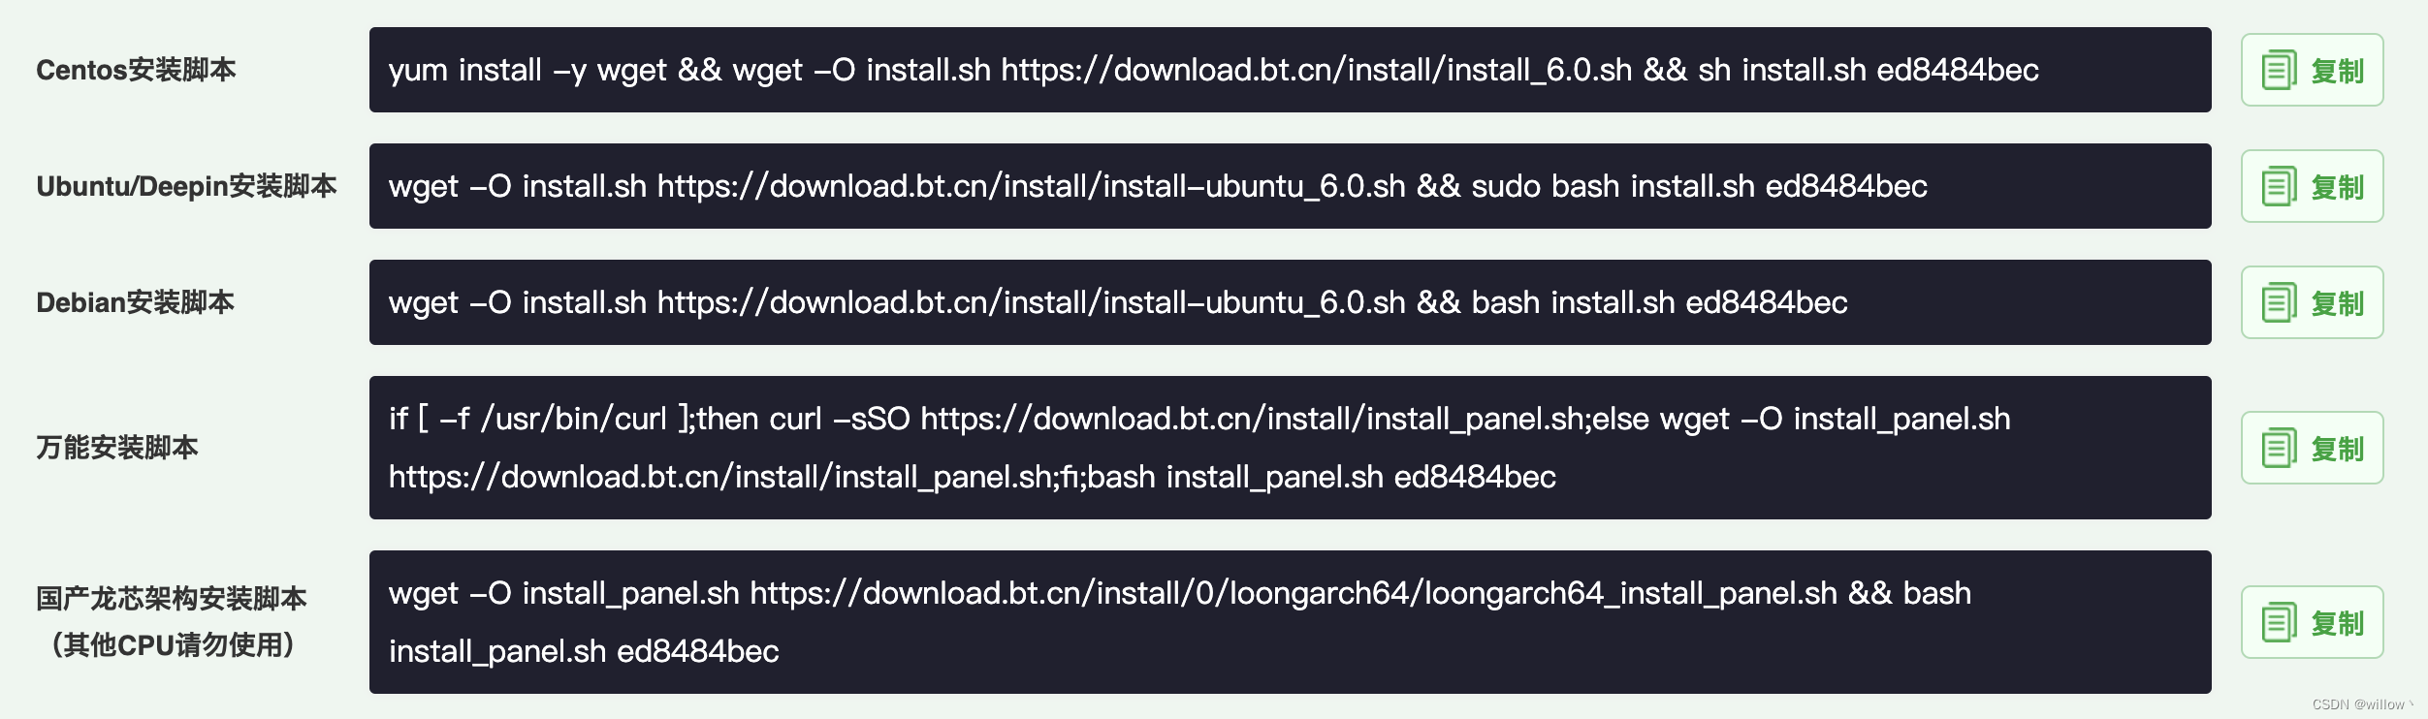
Task: Select the 万能安装脚本 label
Action: coord(117,448)
